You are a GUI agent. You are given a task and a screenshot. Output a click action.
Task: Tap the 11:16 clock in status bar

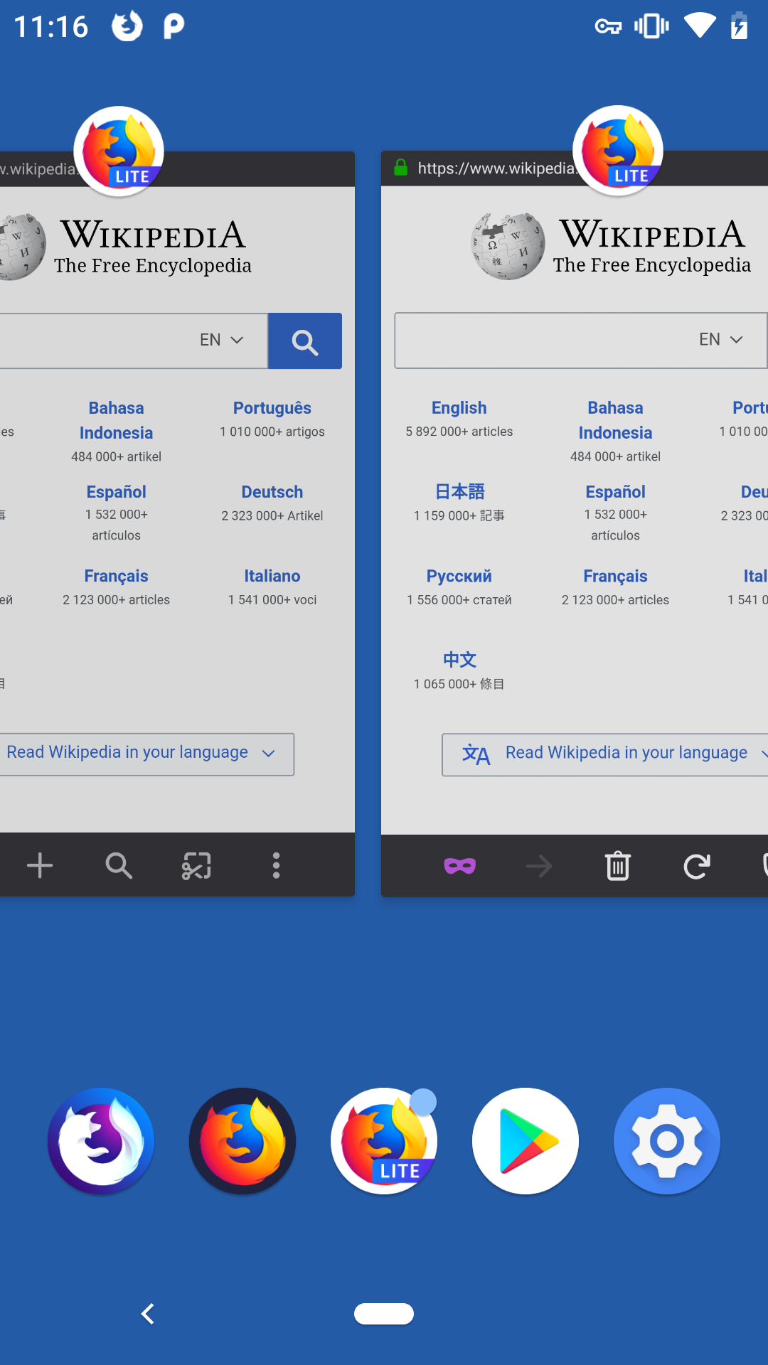[x=51, y=27]
